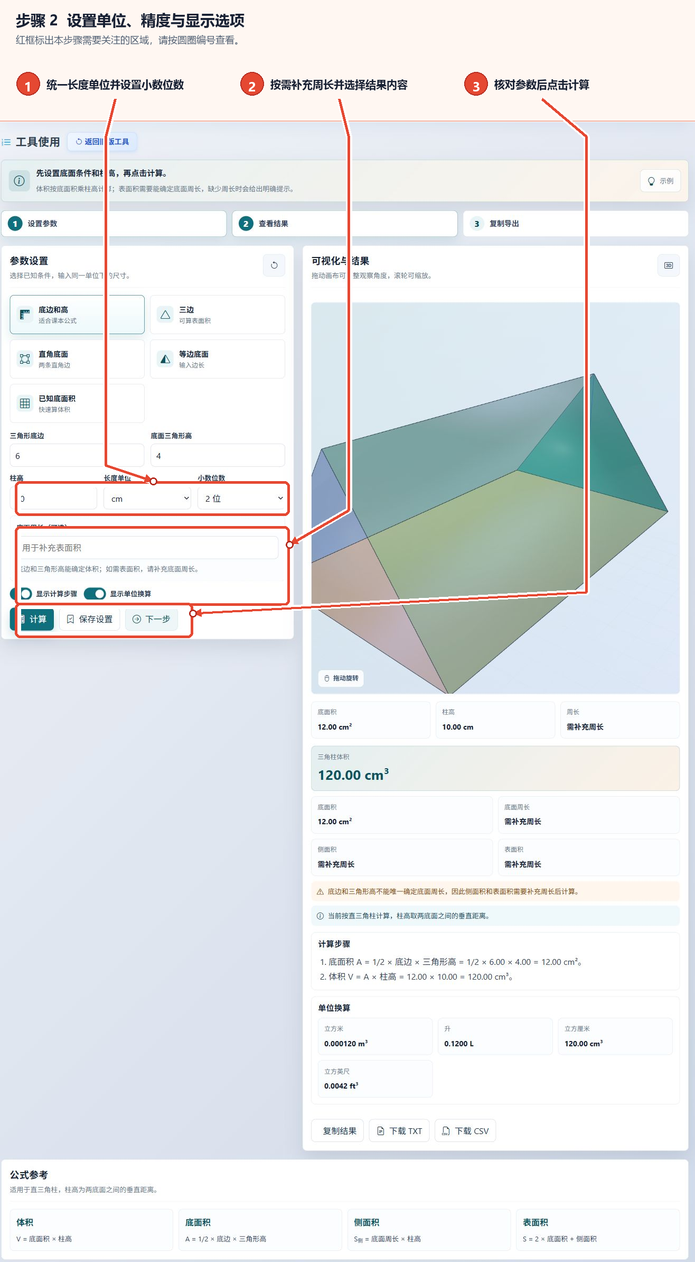Click the 0.0042 ft³ conversion value
This screenshot has width=695, height=1262.
coord(341,1086)
